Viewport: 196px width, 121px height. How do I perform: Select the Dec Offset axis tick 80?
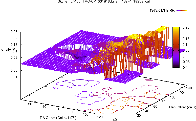click(x=163, y=102)
